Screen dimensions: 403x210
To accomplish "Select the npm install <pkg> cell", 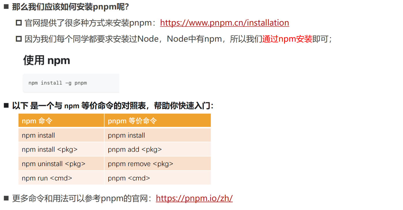I will pos(61,149).
